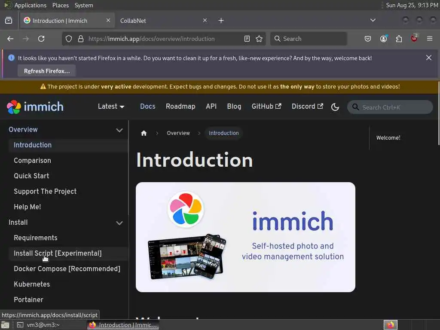Open the Docs nav item

pyautogui.click(x=148, y=107)
